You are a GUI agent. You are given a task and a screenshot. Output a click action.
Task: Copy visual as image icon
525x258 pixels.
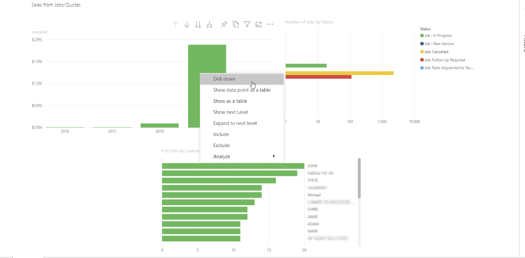236,24
